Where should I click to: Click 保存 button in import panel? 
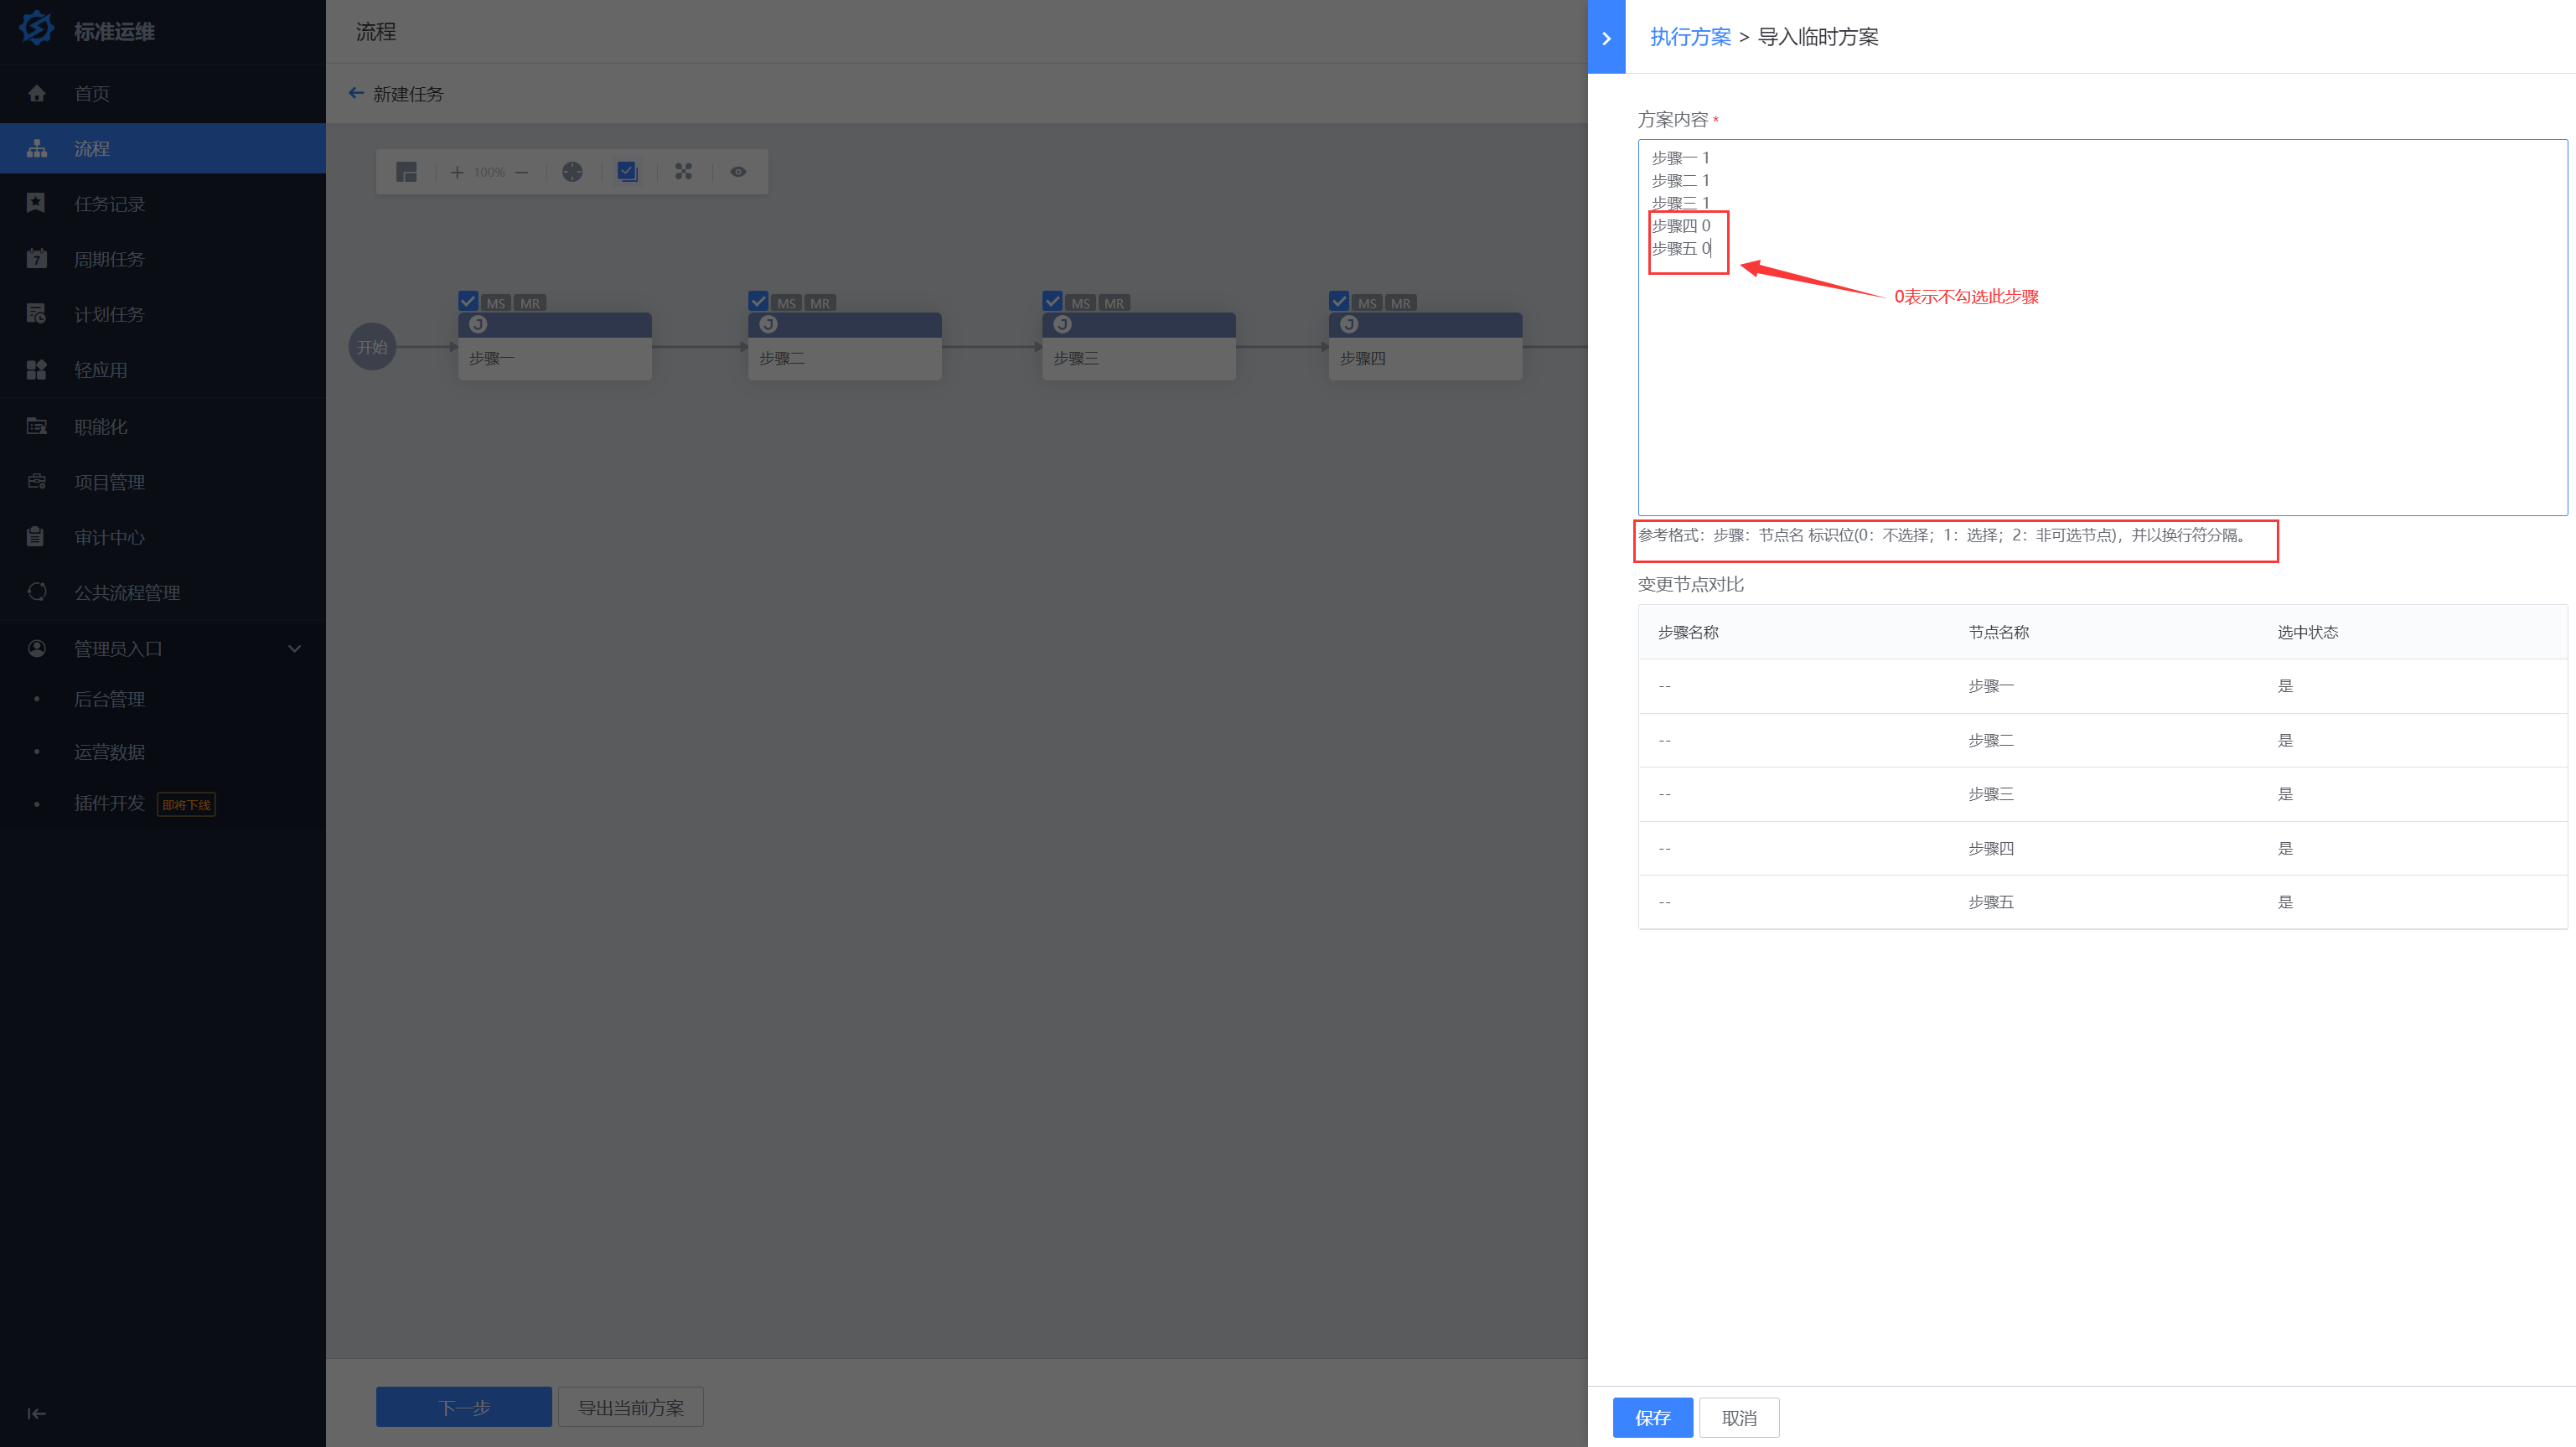pos(1653,1417)
